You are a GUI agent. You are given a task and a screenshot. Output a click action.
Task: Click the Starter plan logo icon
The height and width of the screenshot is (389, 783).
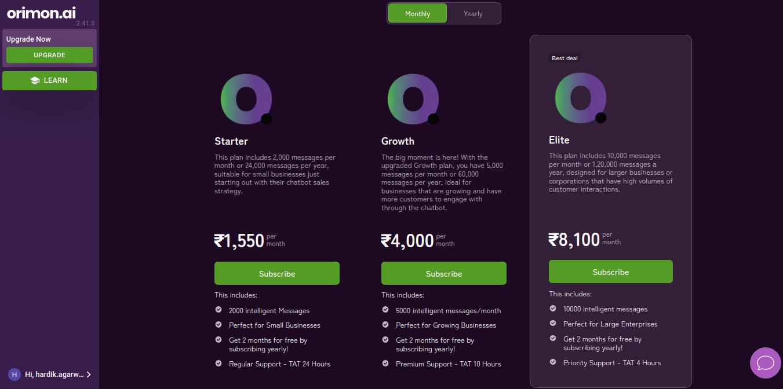point(246,99)
